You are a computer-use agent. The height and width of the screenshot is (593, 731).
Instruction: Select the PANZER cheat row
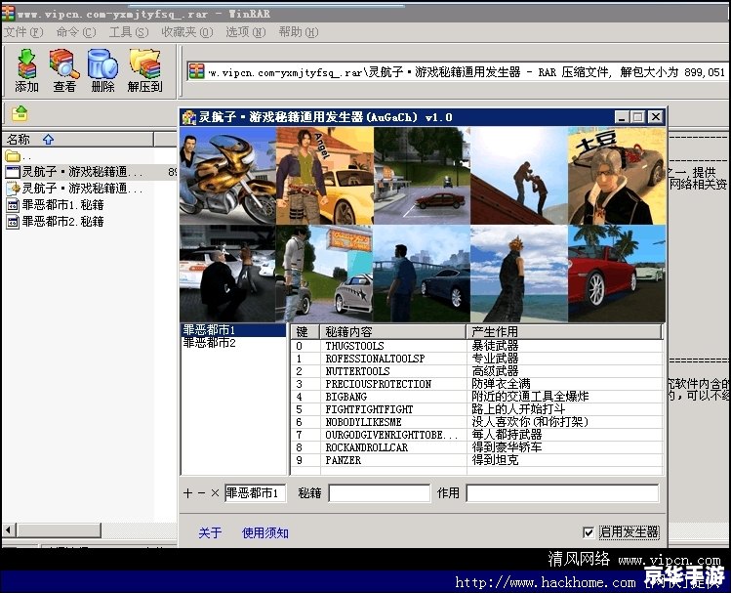tap(476, 460)
